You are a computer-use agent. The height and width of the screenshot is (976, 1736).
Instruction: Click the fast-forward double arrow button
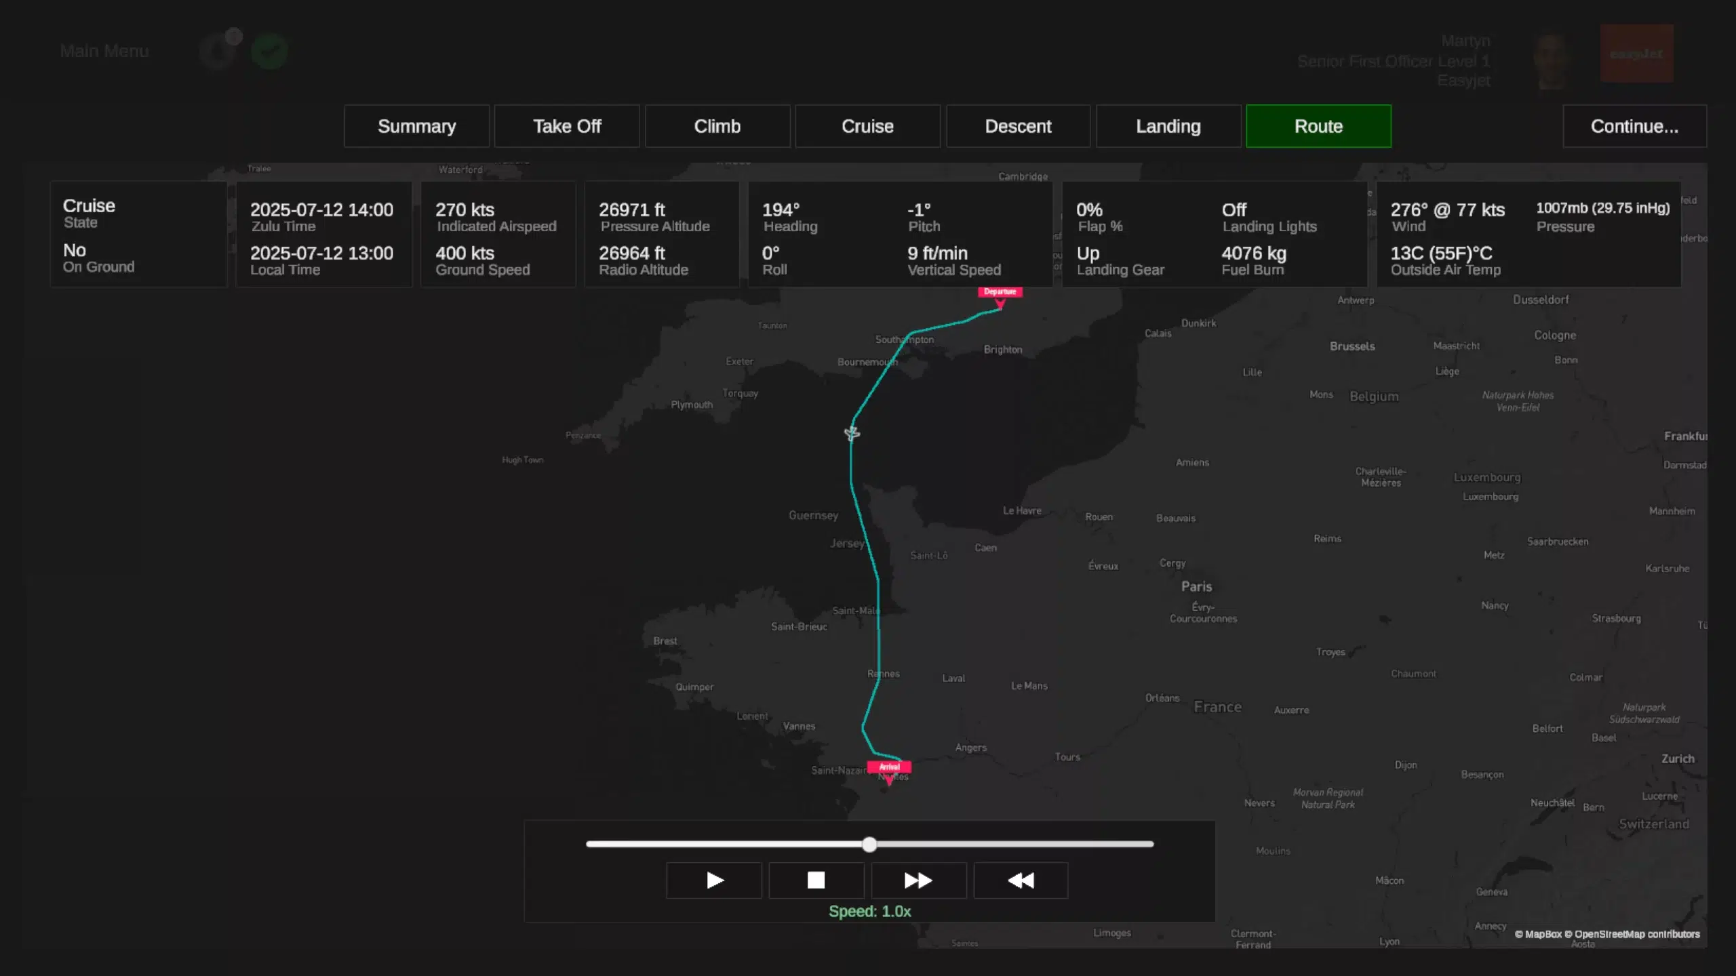[x=918, y=880]
